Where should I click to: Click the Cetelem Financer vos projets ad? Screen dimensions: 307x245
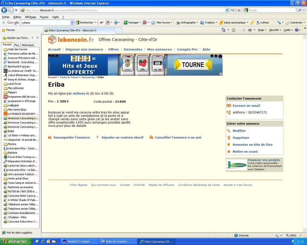(x=254, y=165)
